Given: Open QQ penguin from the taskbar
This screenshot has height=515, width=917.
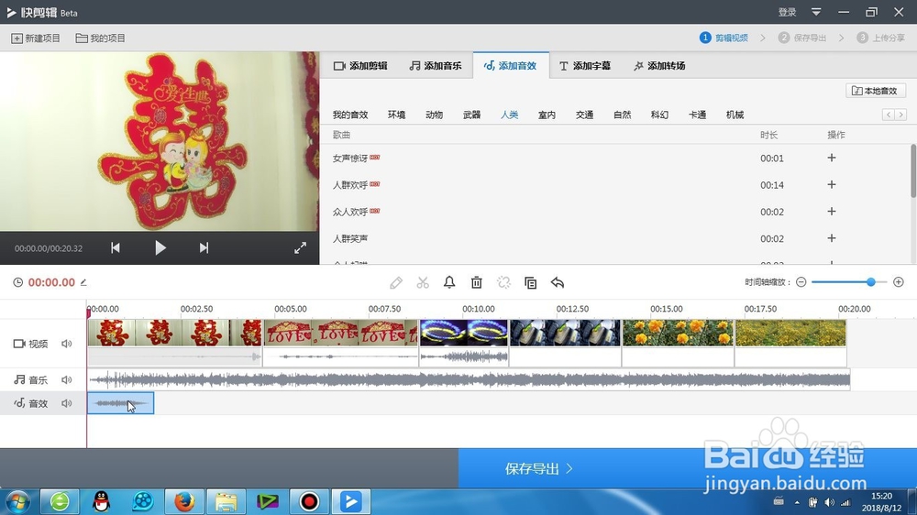Looking at the screenshot, I should [101, 501].
